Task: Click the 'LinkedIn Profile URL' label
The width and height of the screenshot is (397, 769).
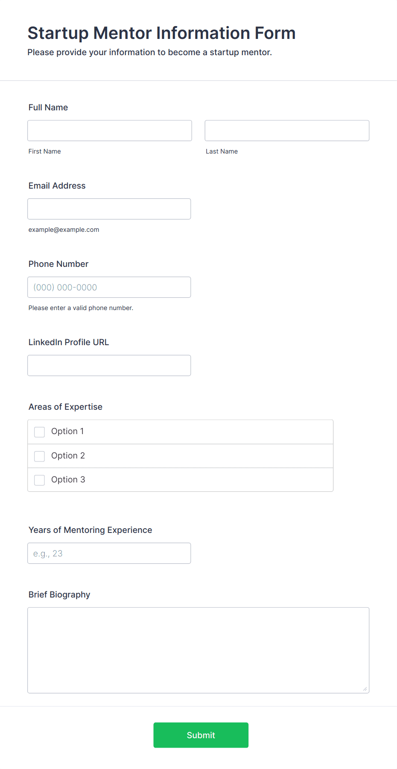Action: click(x=69, y=342)
